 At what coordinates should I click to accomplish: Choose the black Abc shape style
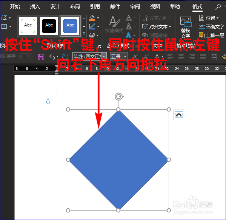pyautogui.click(x=49, y=26)
